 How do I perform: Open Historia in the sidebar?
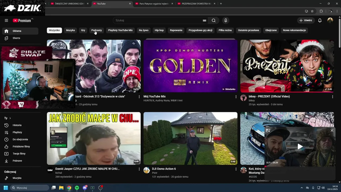coord(20,125)
